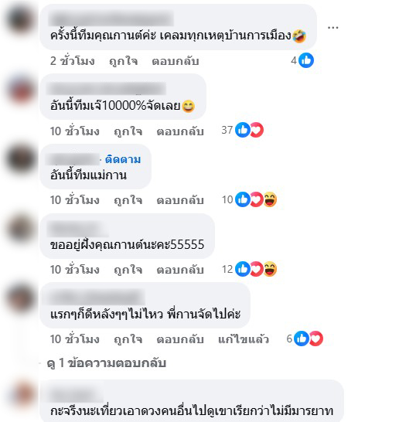Open the three-dot options menu on first comment
Image resolution: width=399 pixels, height=422 pixels.
pos(332,28)
